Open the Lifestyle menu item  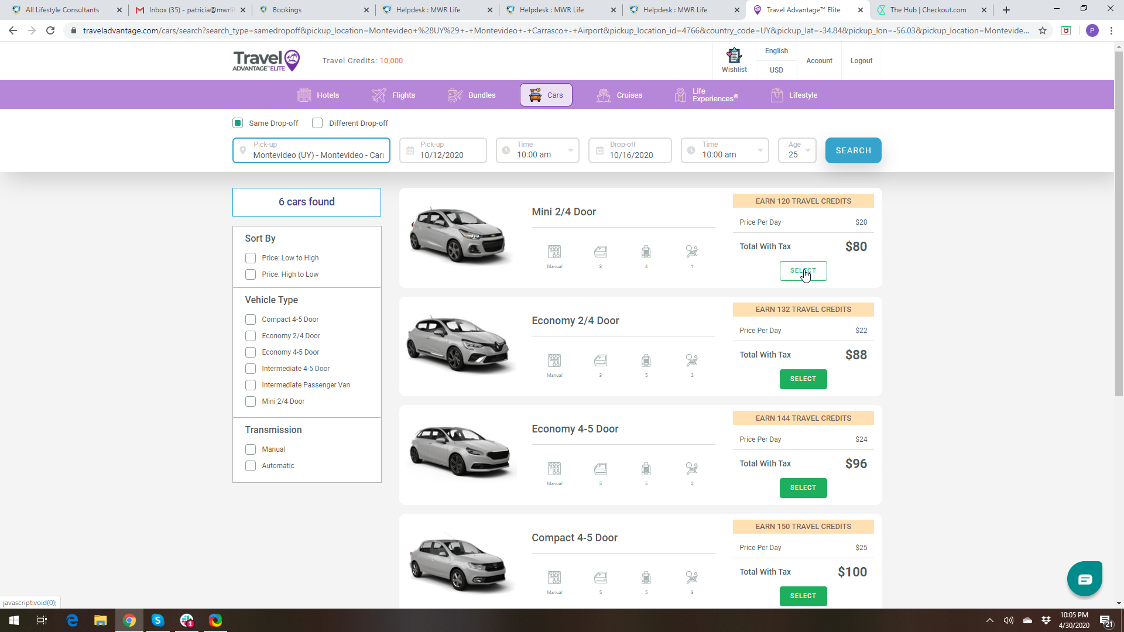803,95
